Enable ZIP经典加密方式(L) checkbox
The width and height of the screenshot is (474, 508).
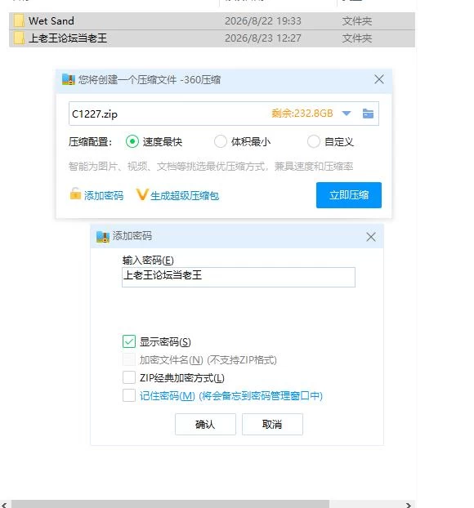pyautogui.click(x=129, y=377)
